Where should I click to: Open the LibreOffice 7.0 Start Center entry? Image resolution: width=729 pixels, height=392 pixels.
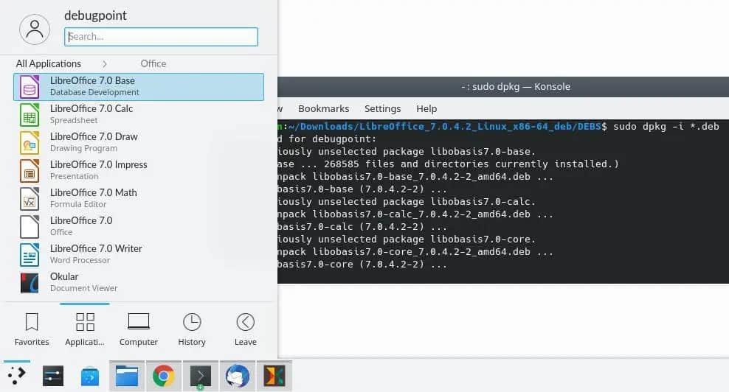pos(138,226)
